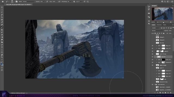Open the layer Kind filter dropdown
The height and width of the screenshot is (97, 174).
click(x=156, y=28)
